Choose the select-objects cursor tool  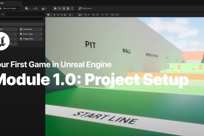(x=54, y=15)
